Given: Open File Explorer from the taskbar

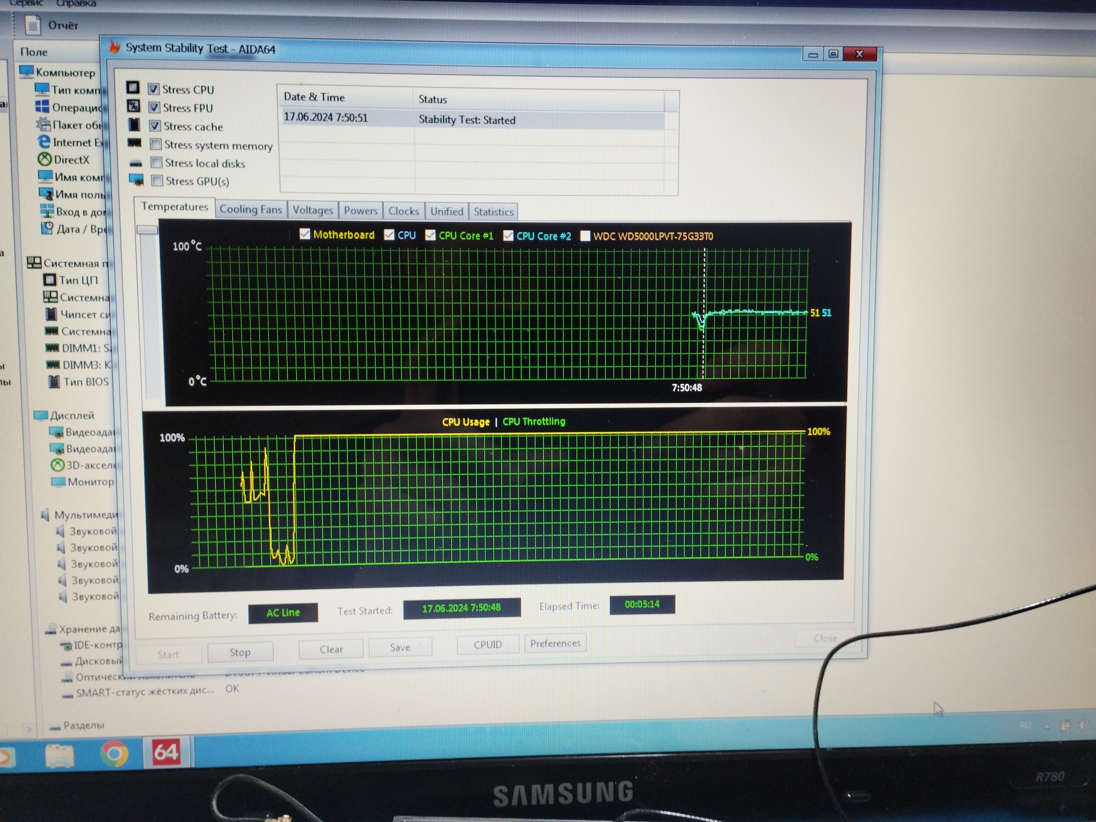Looking at the screenshot, I should click(x=59, y=756).
